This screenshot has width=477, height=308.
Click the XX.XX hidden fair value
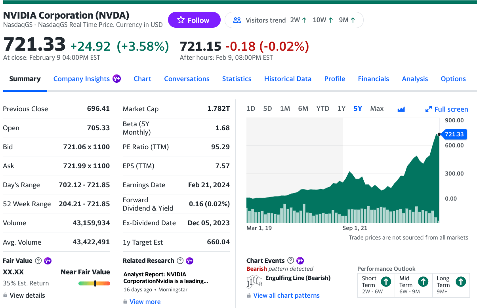tap(13, 272)
